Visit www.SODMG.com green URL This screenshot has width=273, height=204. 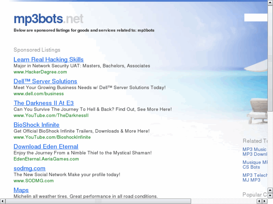coord(33,181)
